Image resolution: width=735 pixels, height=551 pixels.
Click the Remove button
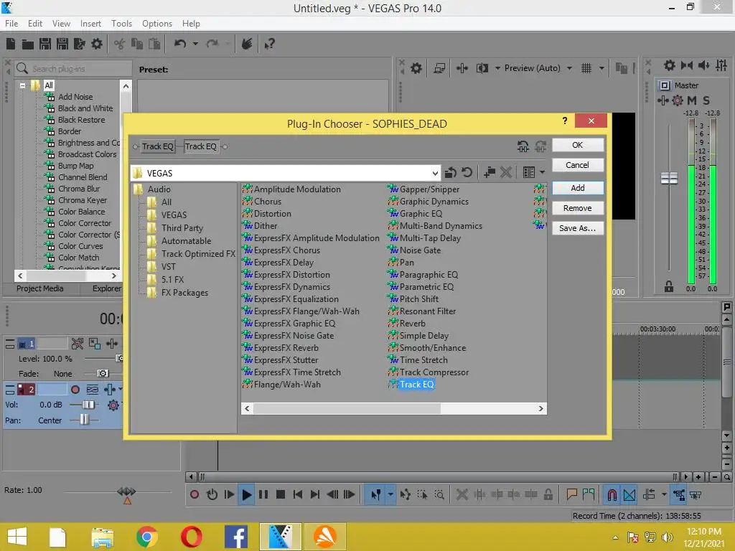(x=577, y=208)
